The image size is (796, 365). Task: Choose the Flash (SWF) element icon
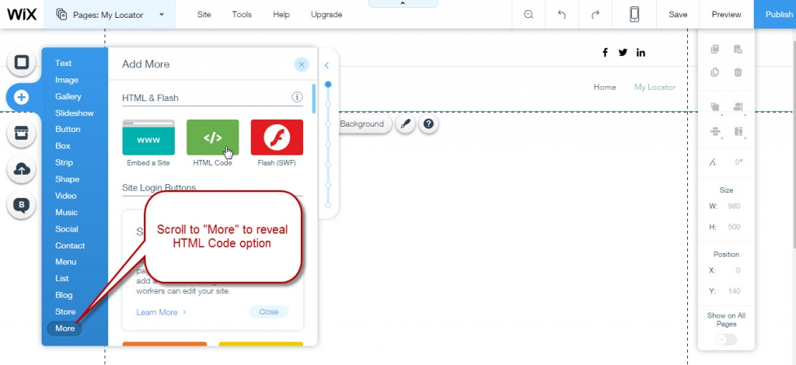(x=277, y=137)
